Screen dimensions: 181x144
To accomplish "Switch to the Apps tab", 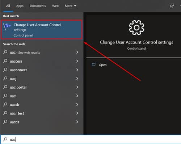I will pyautogui.click(x=20, y=6).
